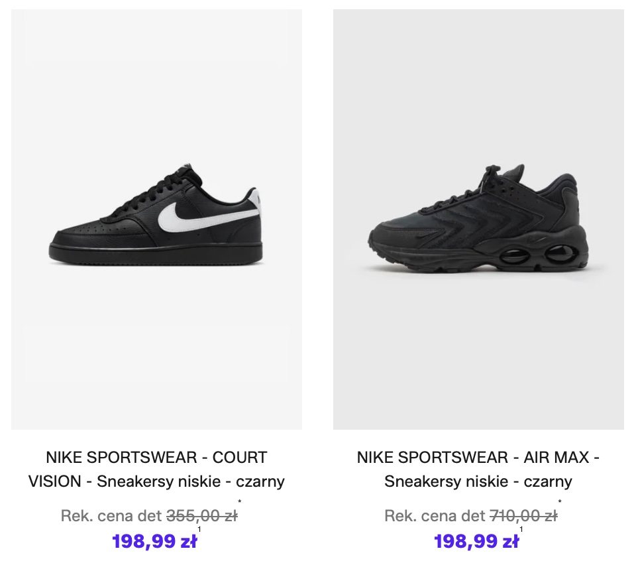Image resolution: width=636 pixels, height=569 pixels.
Task: Open the NIKE SPORTSWEAR - AIR MAX title link
Action: (478, 458)
